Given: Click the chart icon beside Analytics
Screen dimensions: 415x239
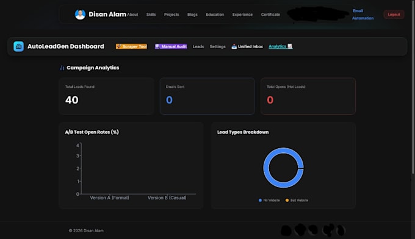Looking at the screenshot, I should 290,46.
